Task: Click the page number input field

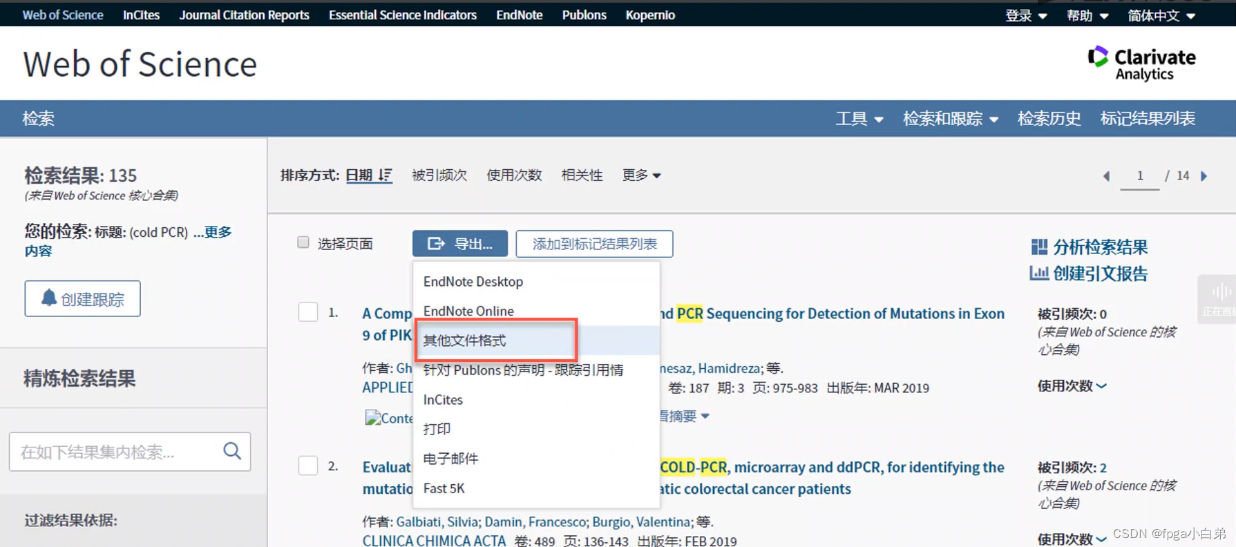Action: [x=1139, y=176]
